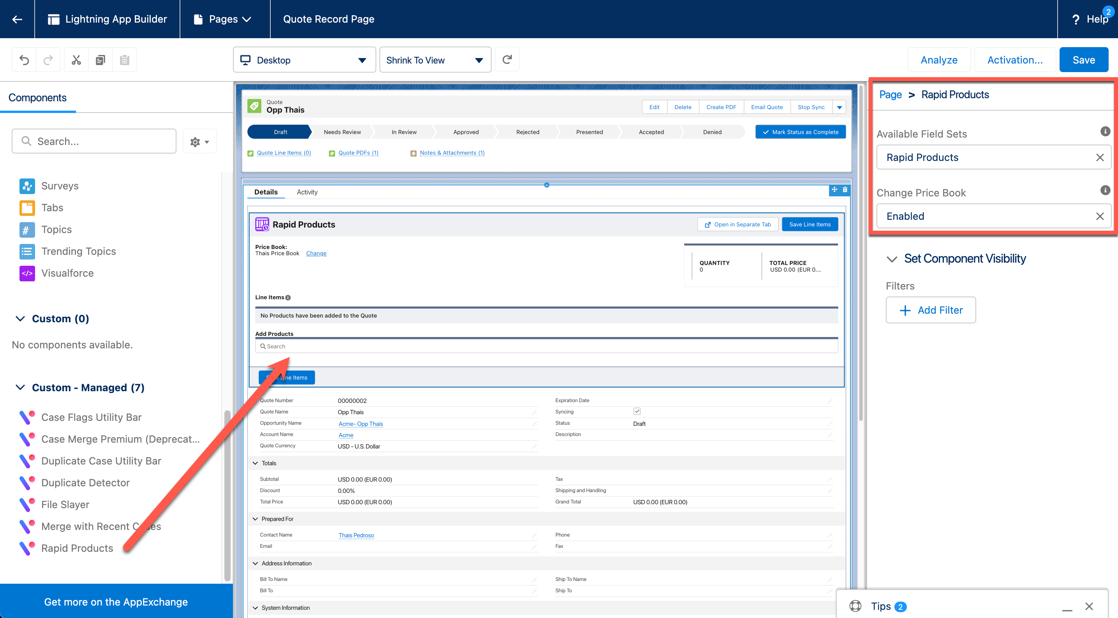1118x618 pixels.
Task: Click the Get more on the AppExchange
Action: pyautogui.click(x=116, y=602)
